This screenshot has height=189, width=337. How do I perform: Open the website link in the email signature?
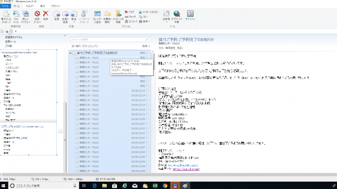[186, 169]
